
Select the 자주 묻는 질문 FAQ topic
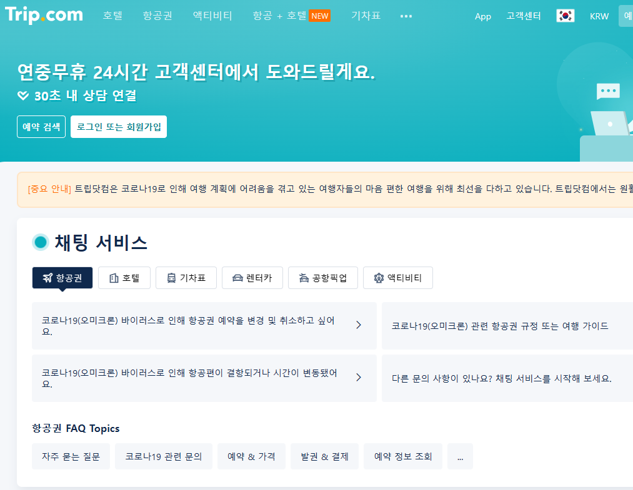pyautogui.click(x=71, y=456)
